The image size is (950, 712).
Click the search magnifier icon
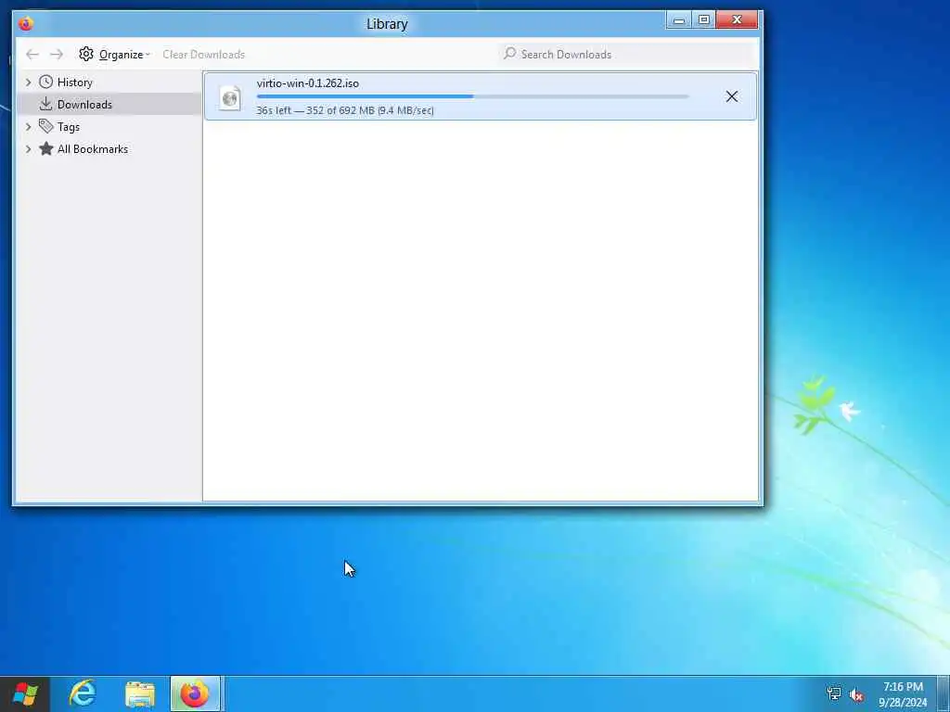coord(510,54)
